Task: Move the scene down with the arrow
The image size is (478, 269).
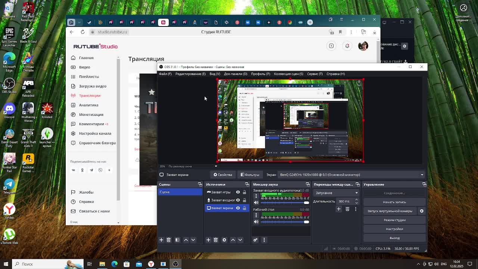Action: click(x=193, y=240)
